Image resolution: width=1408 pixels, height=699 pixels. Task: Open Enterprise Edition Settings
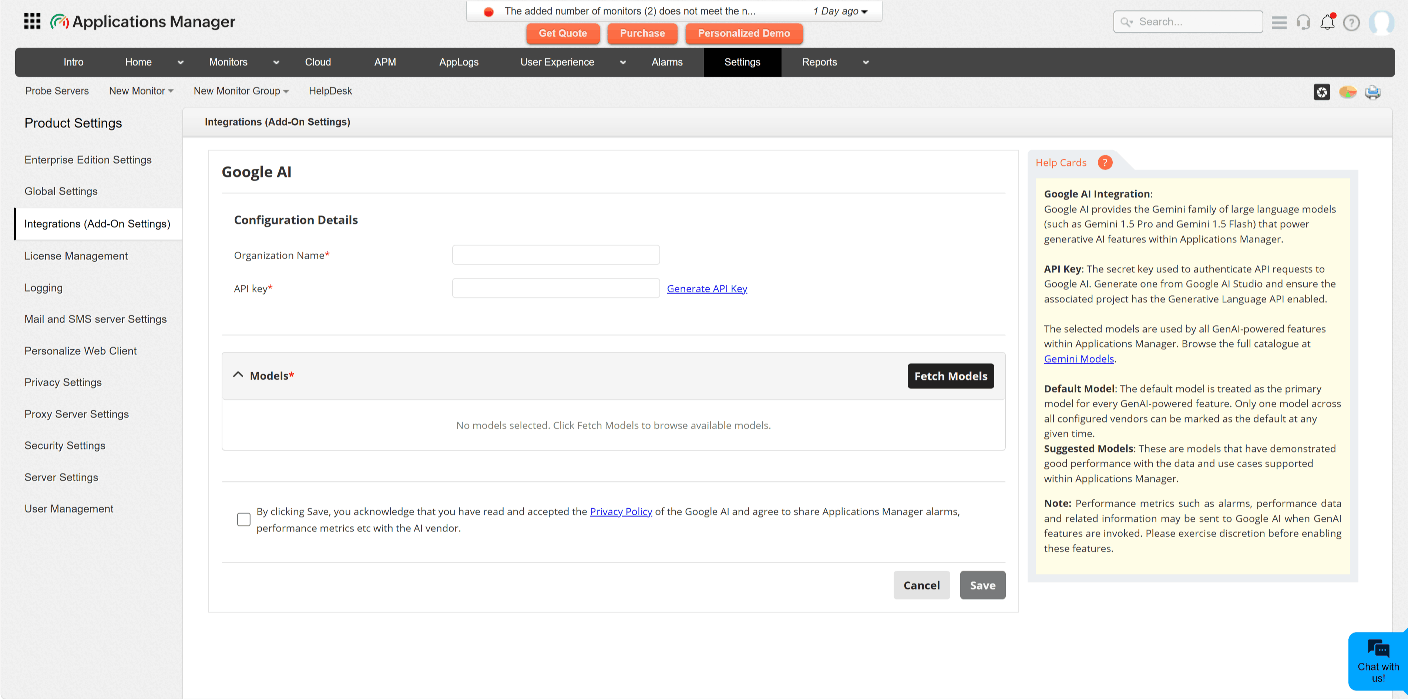[x=88, y=160]
